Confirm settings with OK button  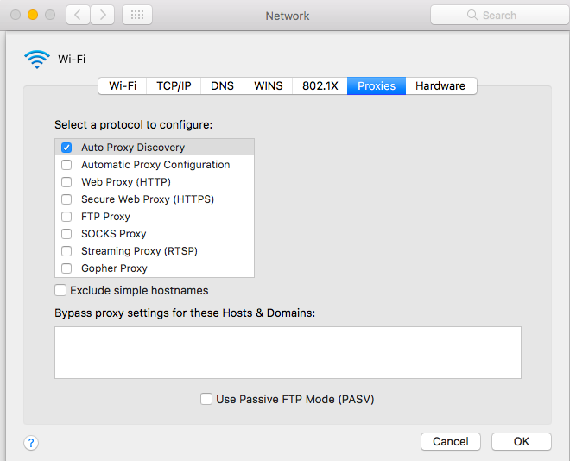(x=521, y=441)
